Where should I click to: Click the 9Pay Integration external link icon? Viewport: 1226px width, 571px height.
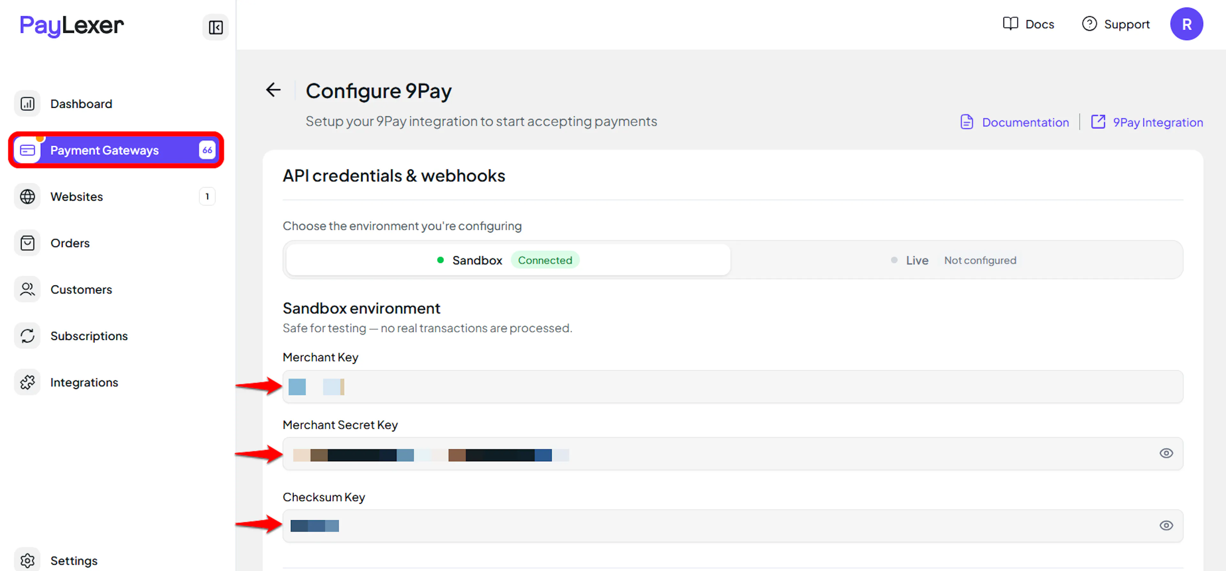coord(1098,122)
